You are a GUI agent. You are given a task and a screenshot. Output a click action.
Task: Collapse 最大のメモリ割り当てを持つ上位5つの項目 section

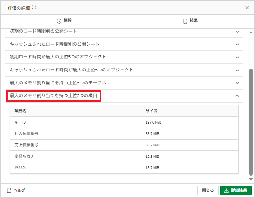pyautogui.click(x=237, y=96)
